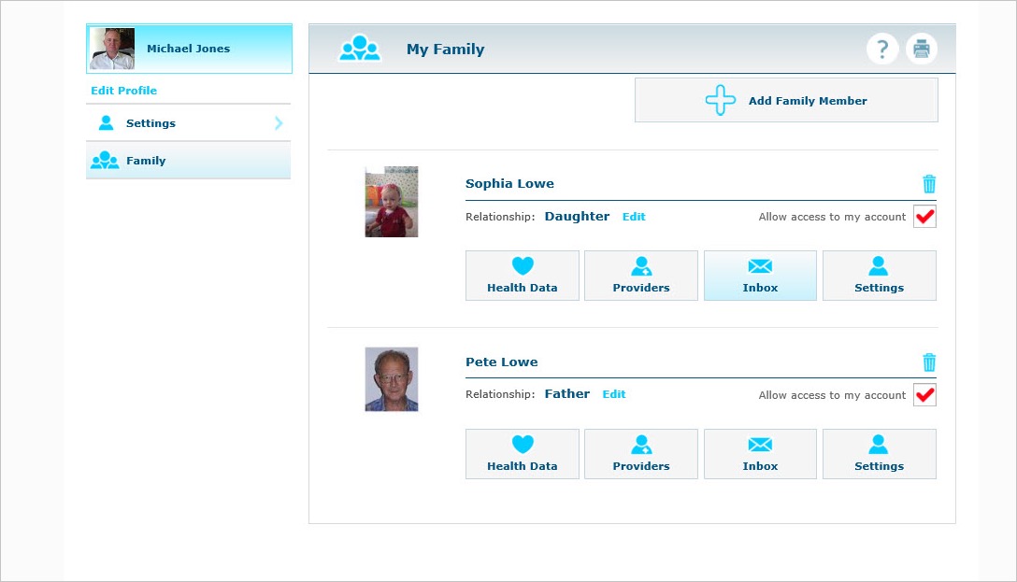1017x582 pixels.
Task: Delete Sophia Lowe using trash icon
Action: pos(929,184)
